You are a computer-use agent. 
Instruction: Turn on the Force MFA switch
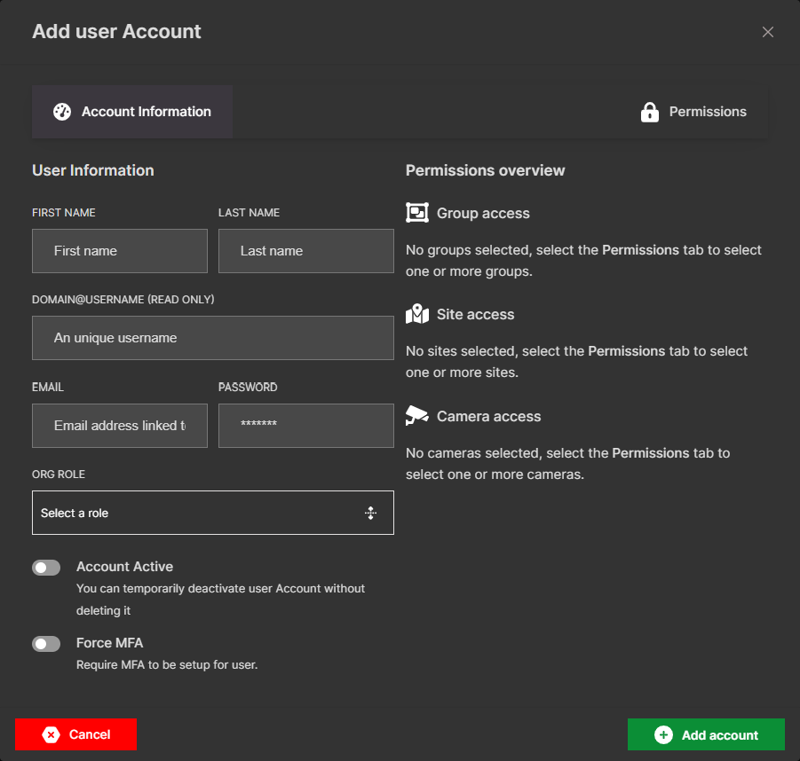[46, 643]
